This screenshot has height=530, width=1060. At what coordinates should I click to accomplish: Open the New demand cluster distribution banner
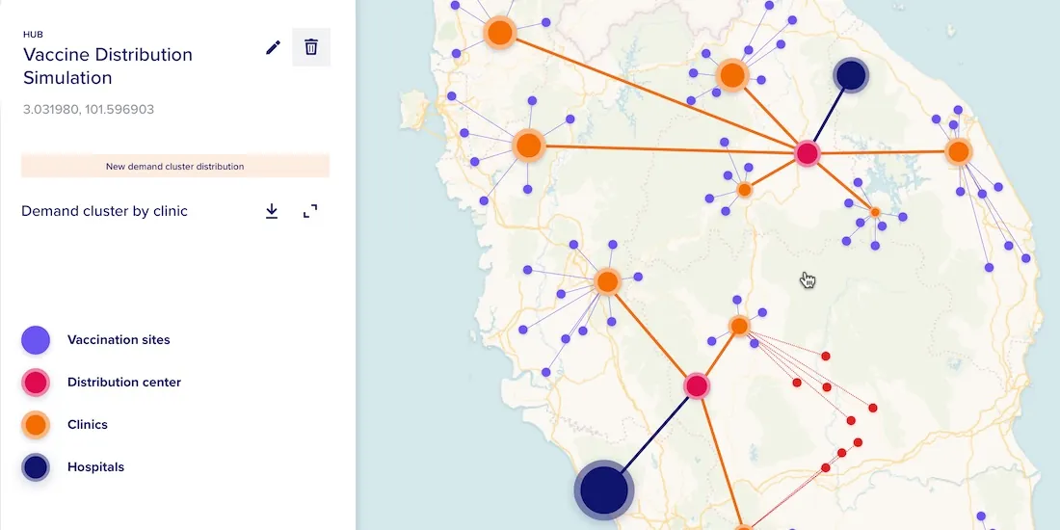coord(175,166)
